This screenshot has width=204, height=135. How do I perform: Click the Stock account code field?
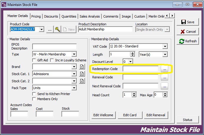pos(70,114)
